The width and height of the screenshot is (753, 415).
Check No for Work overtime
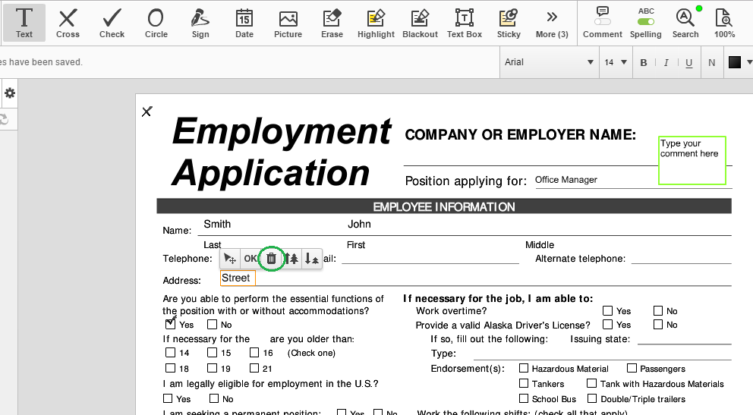tap(658, 310)
